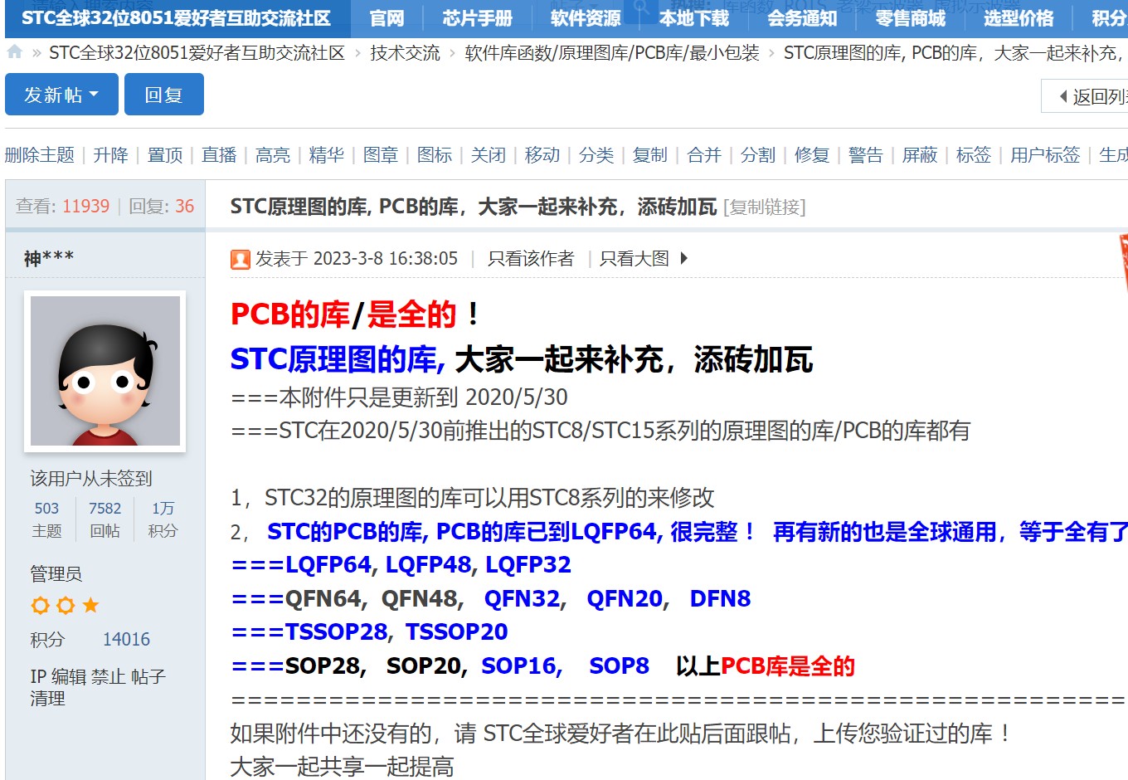Click 禁止 in the user panel

[109, 677]
